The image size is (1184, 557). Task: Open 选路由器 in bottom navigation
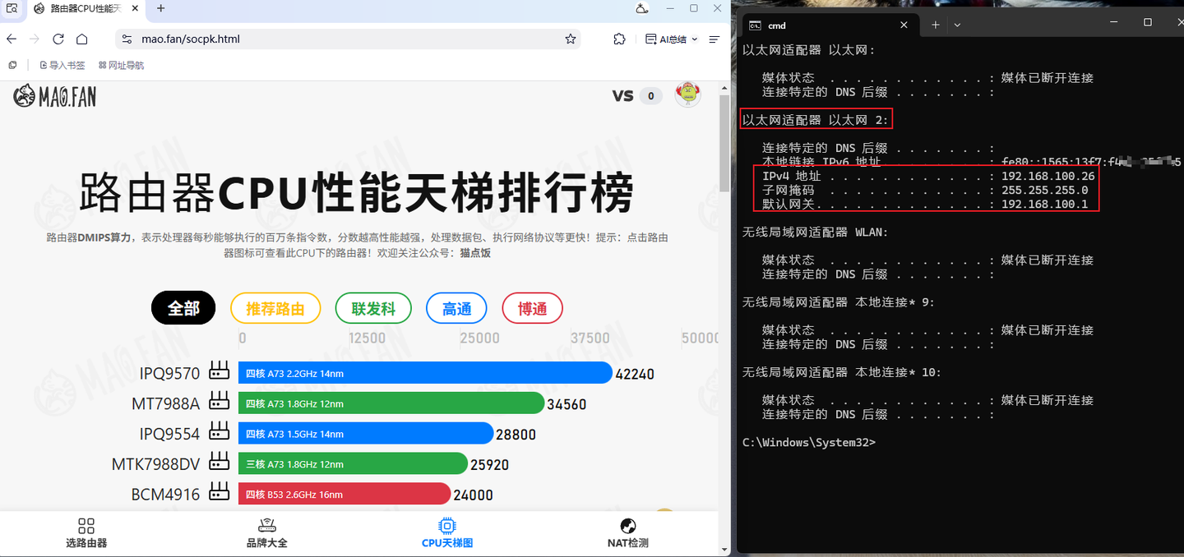pyautogui.click(x=86, y=532)
